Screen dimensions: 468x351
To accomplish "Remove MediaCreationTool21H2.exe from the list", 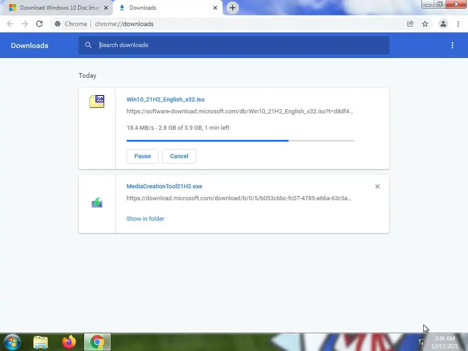I will coord(378,186).
